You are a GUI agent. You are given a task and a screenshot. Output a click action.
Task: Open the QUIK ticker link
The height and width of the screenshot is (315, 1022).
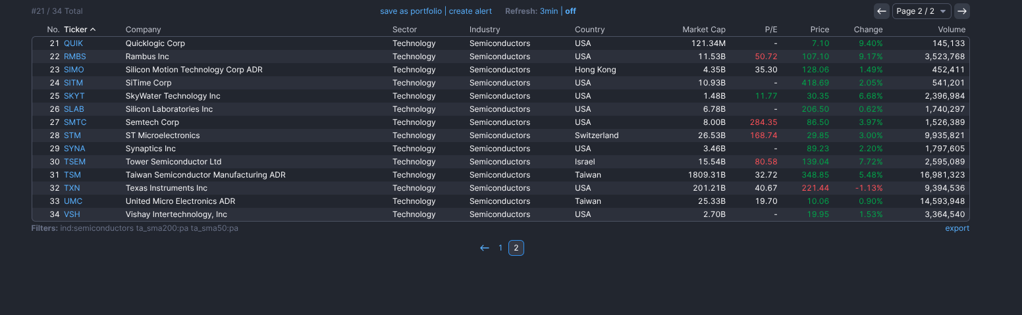coord(73,43)
